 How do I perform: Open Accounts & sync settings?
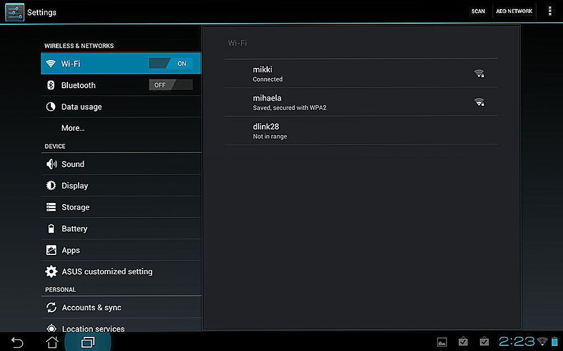click(x=121, y=307)
